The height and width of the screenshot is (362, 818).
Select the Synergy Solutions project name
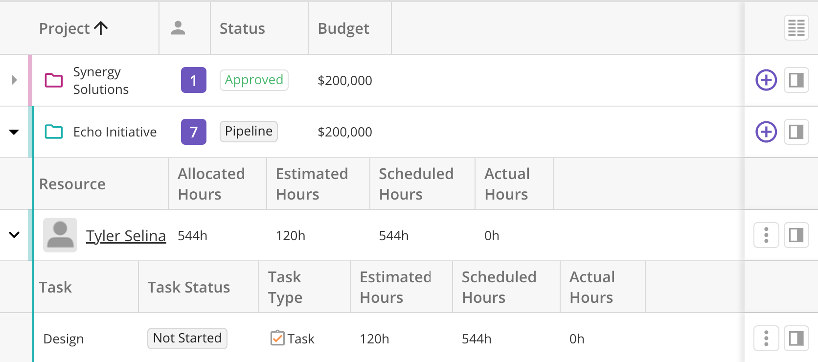101,81
